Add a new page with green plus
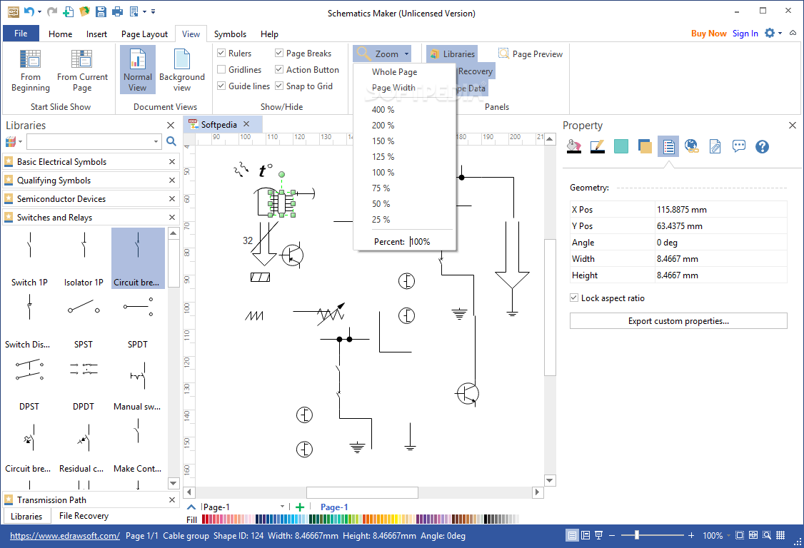Image resolution: width=804 pixels, height=548 pixels. coord(300,507)
